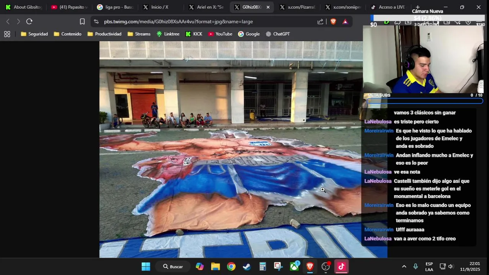The image size is (489, 275).
Task: Open the network tray icon
Action: tap(443, 267)
